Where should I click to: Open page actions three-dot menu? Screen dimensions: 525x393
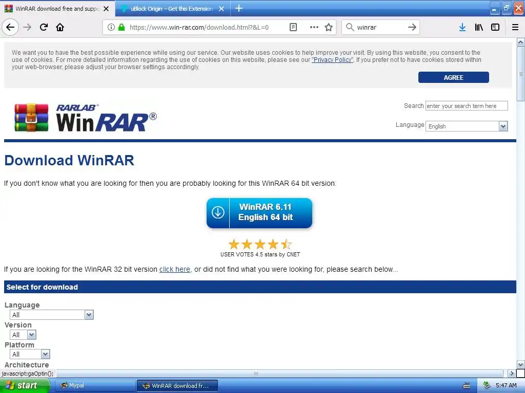tap(314, 27)
